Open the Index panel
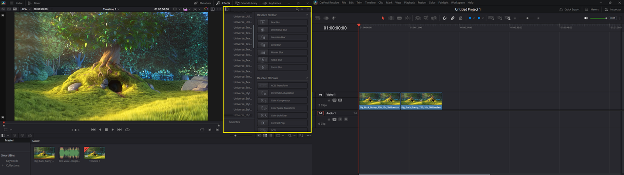Viewport: 624px width, 175px height. click(16, 3)
